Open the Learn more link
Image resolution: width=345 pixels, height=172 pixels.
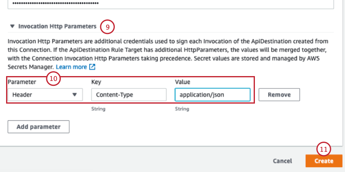point(71,67)
